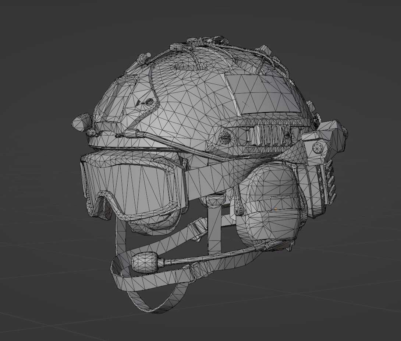Click the round bolt left of the side rail
The image size is (401, 341).
(225, 138)
